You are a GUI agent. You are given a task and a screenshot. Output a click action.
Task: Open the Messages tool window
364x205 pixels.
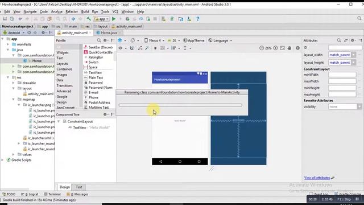tap(77, 194)
